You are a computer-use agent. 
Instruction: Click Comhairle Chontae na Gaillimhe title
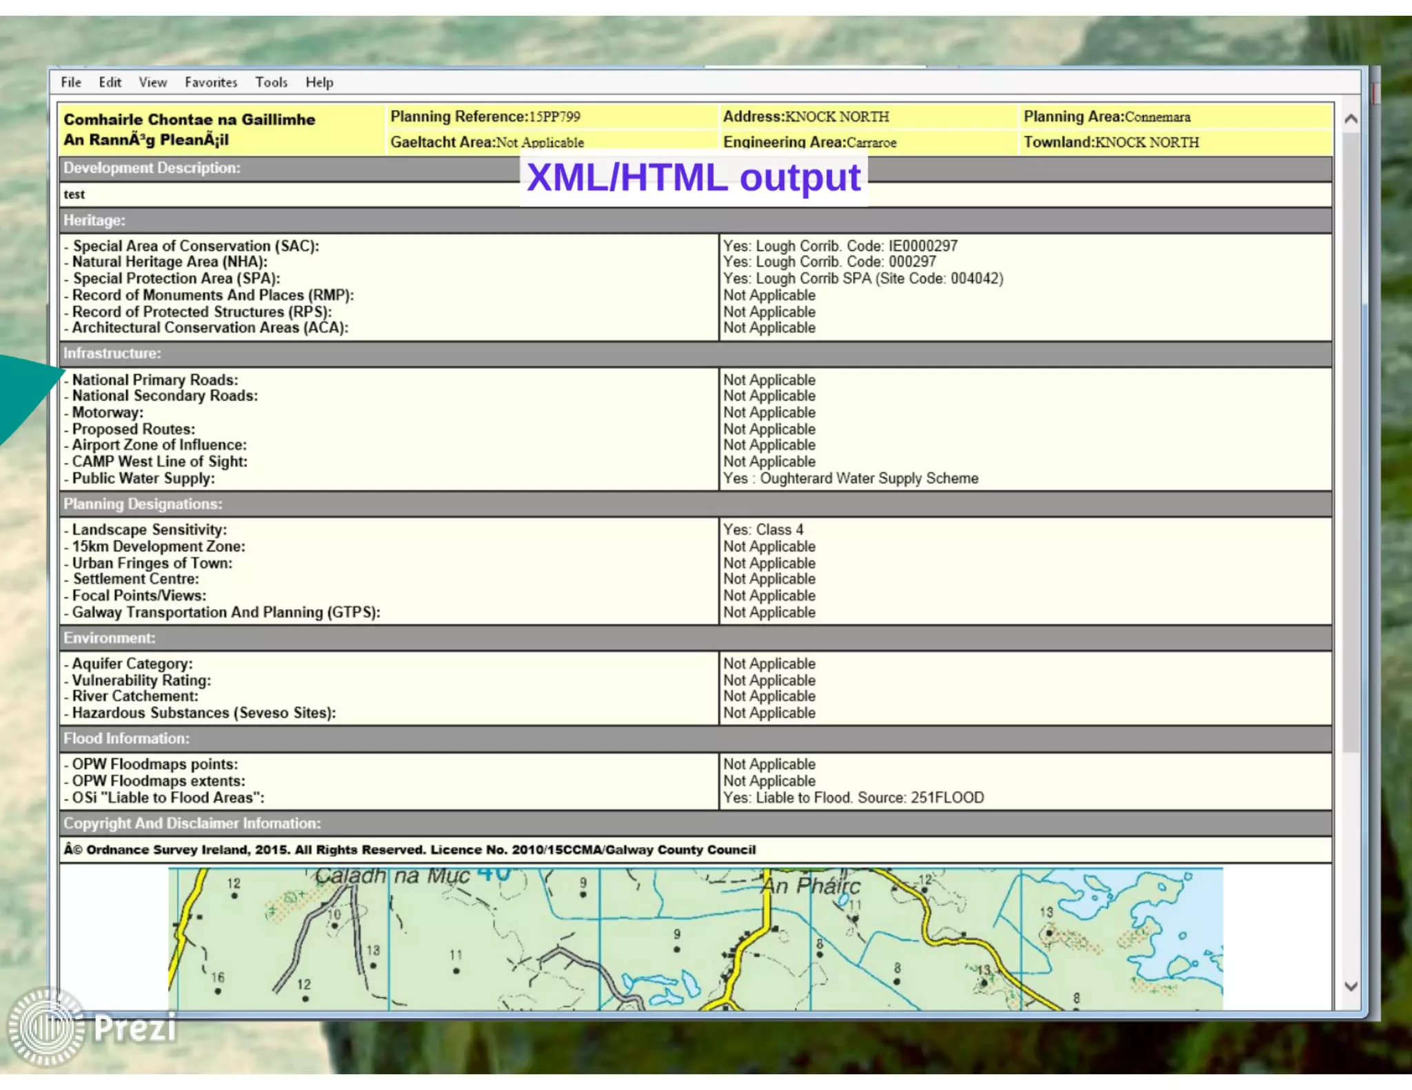[189, 119]
